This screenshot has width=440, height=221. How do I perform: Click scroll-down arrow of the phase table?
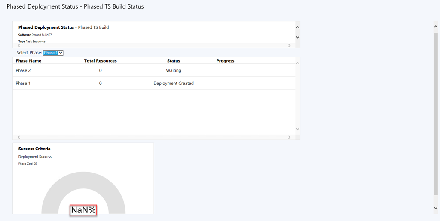[297, 129]
